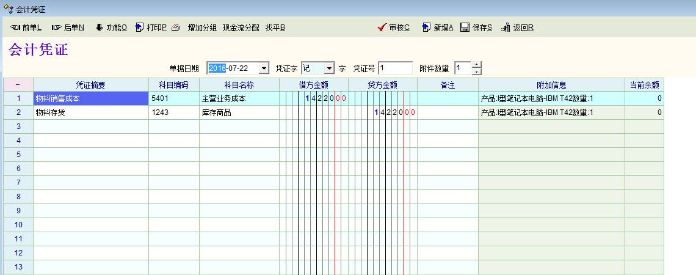This screenshot has height=275, width=696.
Task: Open the 功能 function menu
Action: [x=100, y=28]
